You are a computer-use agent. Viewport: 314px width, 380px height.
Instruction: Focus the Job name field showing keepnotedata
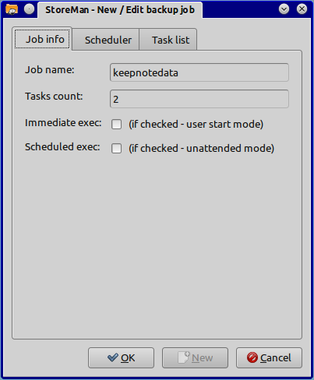(199, 72)
